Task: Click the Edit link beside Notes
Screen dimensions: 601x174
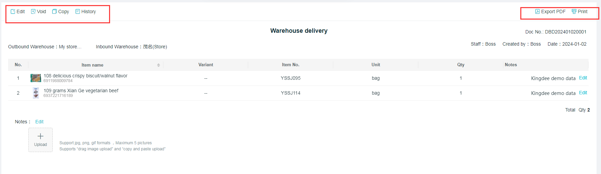Action: pyautogui.click(x=40, y=122)
